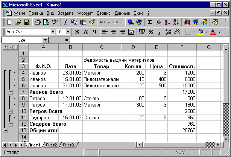This screenshot has width=231, height=157.
Task: Select column F header
Action: click(x=182, y=47)
